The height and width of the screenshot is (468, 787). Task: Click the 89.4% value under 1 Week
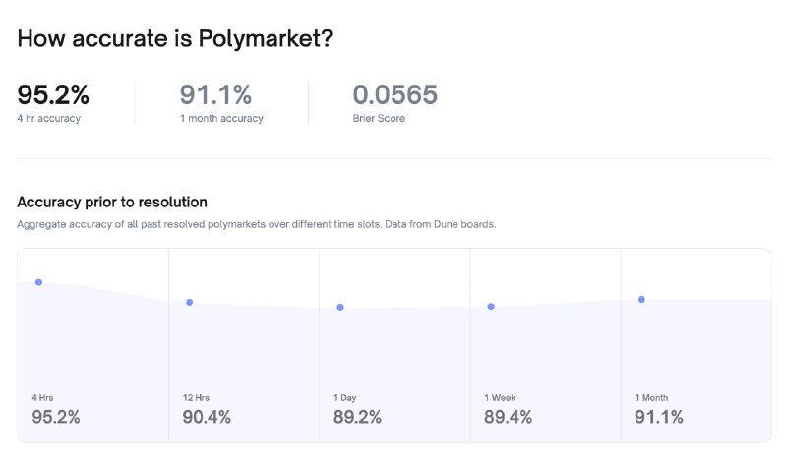coord(509,417)
